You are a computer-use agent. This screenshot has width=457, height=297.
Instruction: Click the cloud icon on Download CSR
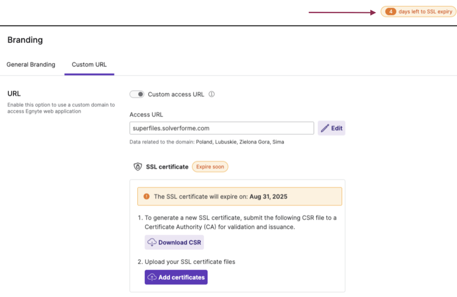coord(152,242)
